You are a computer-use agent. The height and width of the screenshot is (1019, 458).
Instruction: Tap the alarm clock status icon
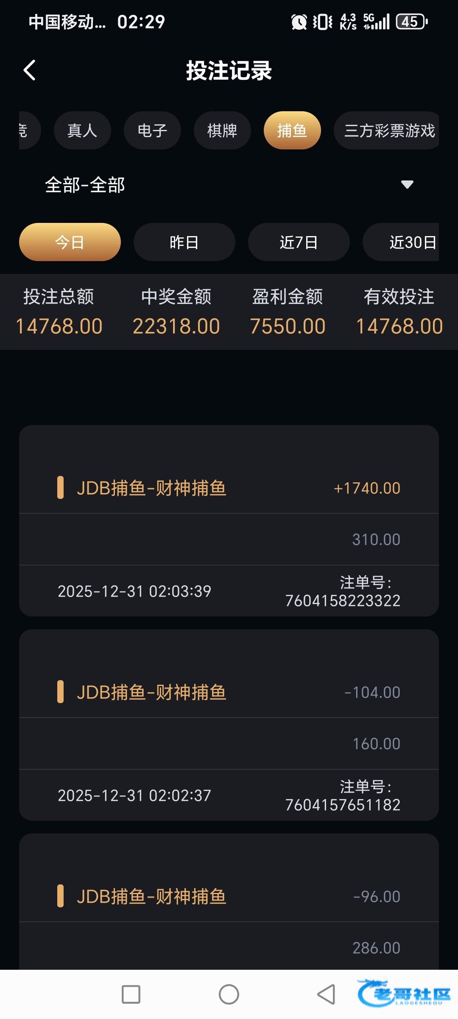[299, 22]
